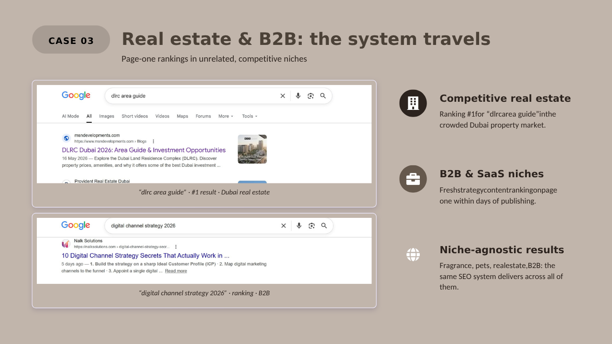Click text 'one within days of publishing.'
This screenshot has width=612, height=344.
[x=488, y=201]
